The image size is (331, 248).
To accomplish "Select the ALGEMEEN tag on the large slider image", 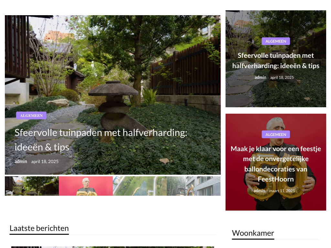I will point(31,116).
